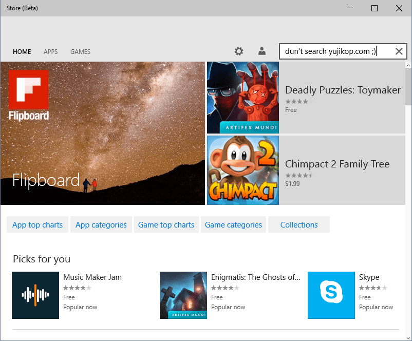Image resolution: width=412 pixels, height=341 pixels.
Task: Click the star rating of Deadly Puzzles: Toymaker
Action: pyautogui.click(x=299, y=101)
